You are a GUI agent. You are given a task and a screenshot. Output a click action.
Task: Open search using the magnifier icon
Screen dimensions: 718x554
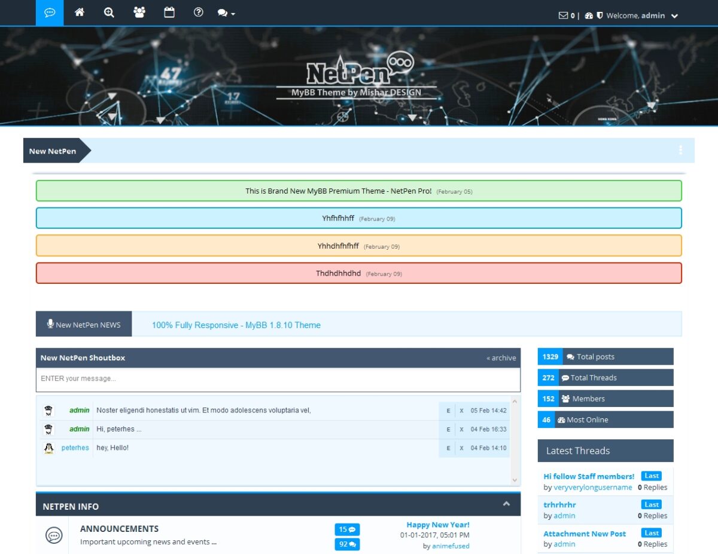[109, 13]
